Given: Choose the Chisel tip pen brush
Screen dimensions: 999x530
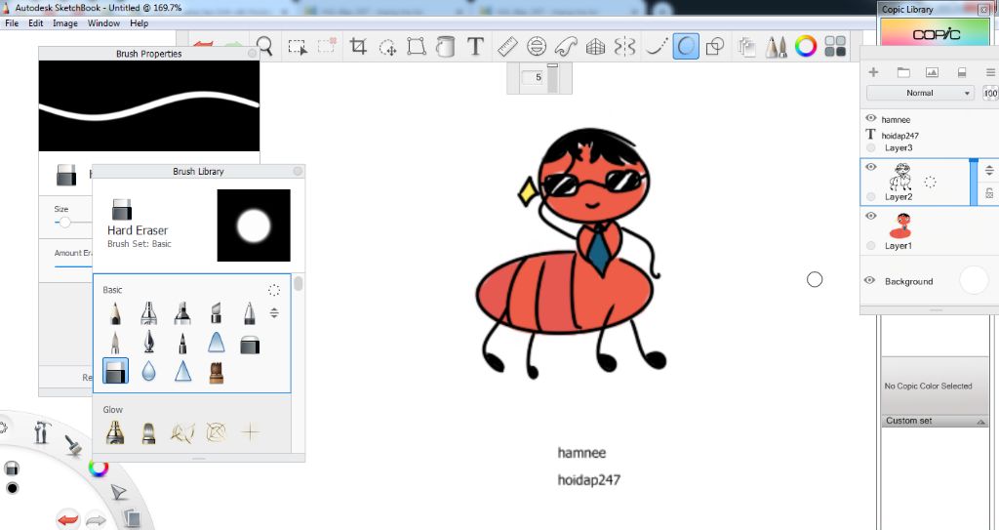Looking at the screenshot, I should pyautogui.click(x=216, y=313).
